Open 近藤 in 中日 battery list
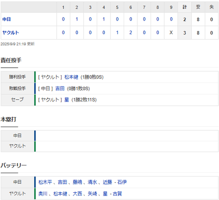Image resolution: width=219 pixels, height=200 pixels. tap(107, 182)
